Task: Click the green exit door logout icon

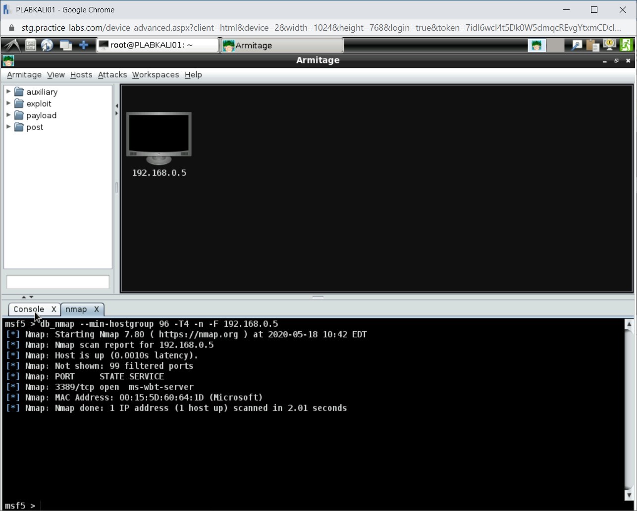Action: tap(626, 45)
